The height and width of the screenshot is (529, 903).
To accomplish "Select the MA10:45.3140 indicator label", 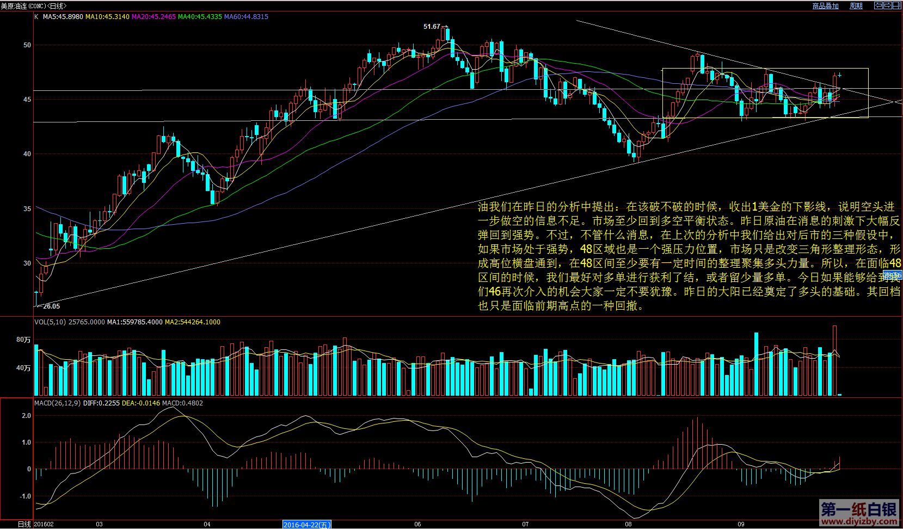I will 107,17.
